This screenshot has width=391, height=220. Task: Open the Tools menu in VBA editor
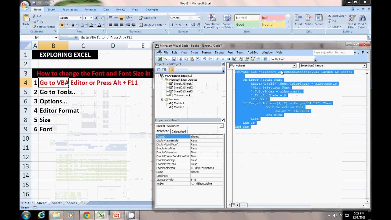240,53
